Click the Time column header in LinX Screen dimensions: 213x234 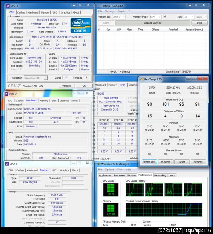click(141, 30)
